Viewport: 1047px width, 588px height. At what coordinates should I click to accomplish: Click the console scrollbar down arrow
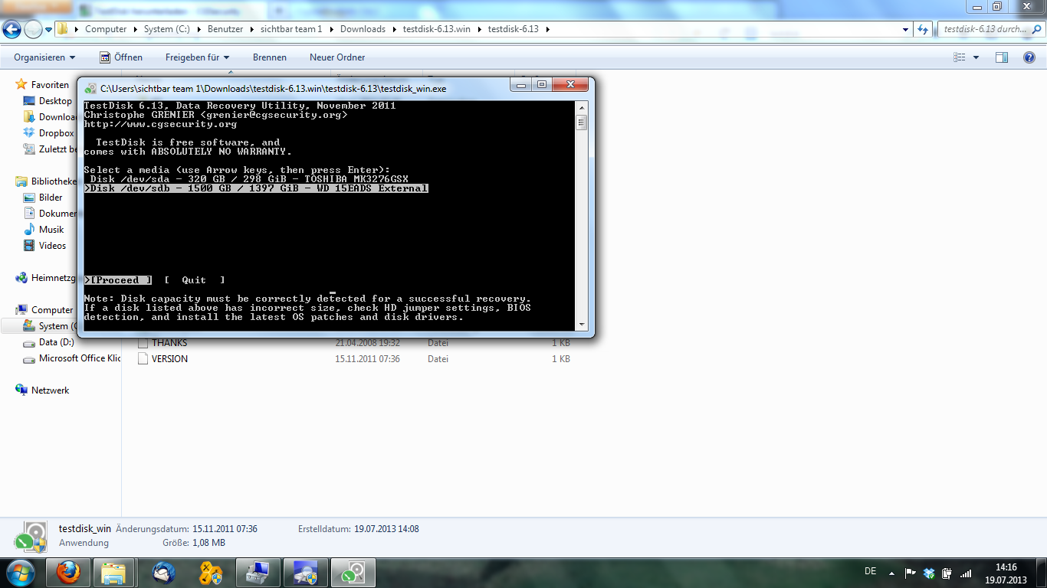tap(582, 325)
